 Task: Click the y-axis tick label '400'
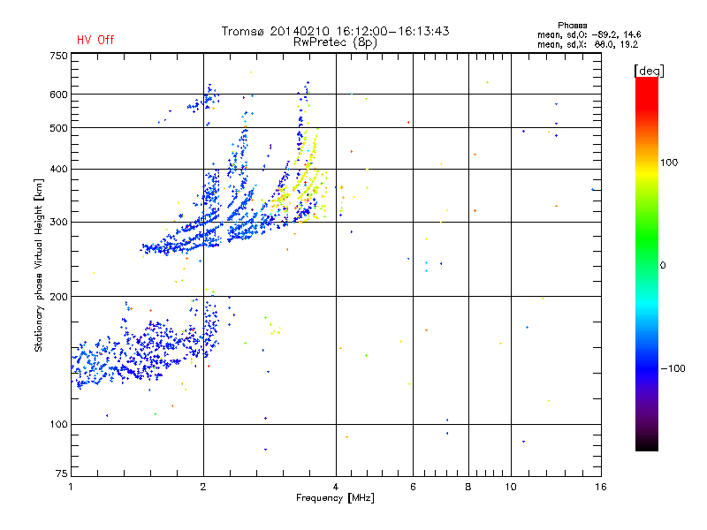tap(58, 169)
